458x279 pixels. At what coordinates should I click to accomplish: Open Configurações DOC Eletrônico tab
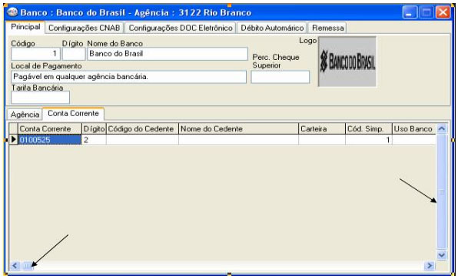tap(181, 28)
